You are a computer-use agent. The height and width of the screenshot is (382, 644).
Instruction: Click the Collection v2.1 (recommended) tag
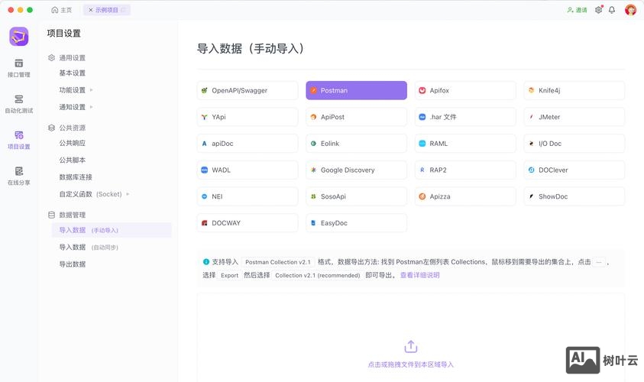pyautogui.click(x=318, y=275)
